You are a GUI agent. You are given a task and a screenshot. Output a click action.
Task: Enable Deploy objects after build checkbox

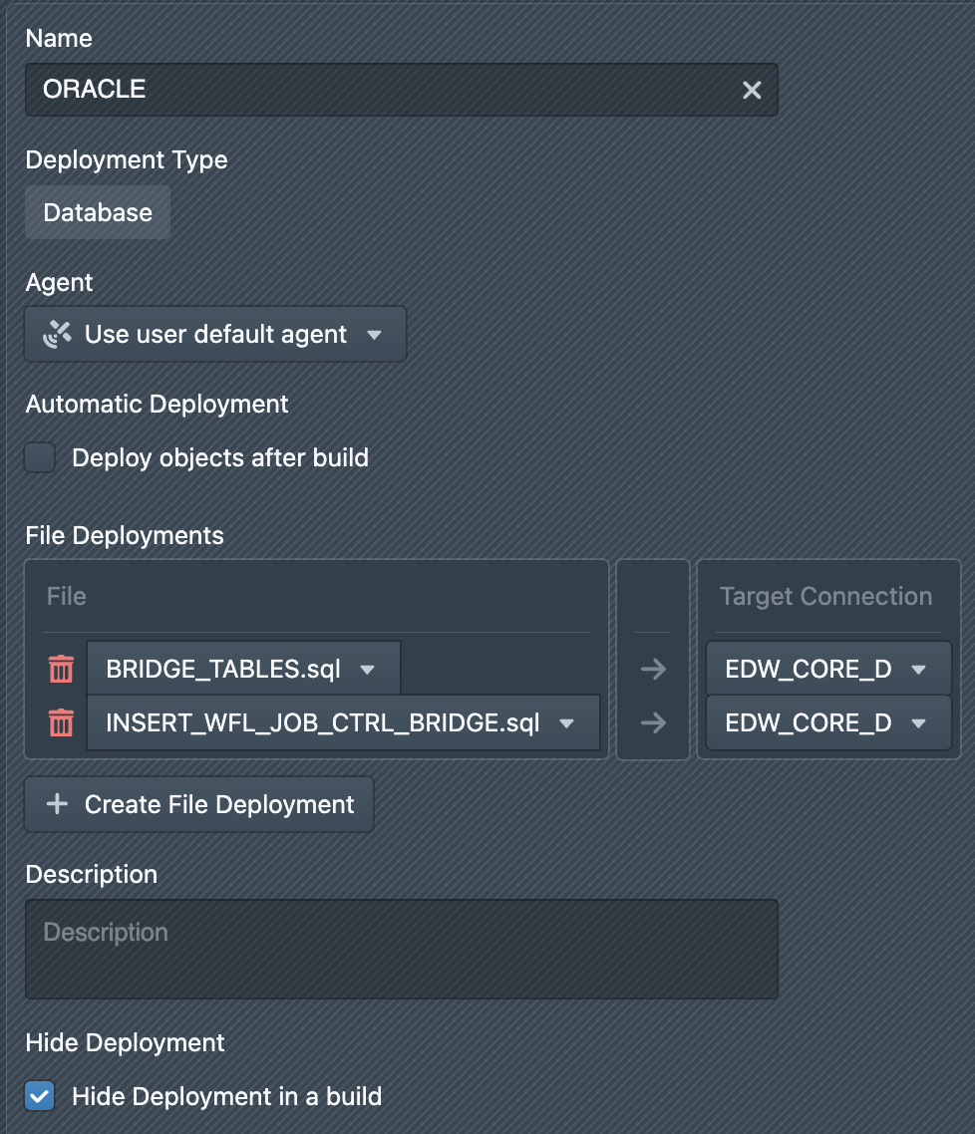pyautogui.click(x=41, y=458)
